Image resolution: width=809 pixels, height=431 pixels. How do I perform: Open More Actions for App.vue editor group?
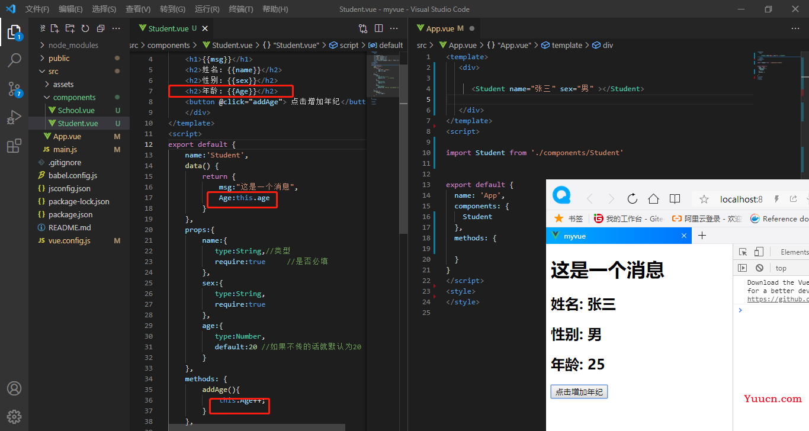(795, 28)
